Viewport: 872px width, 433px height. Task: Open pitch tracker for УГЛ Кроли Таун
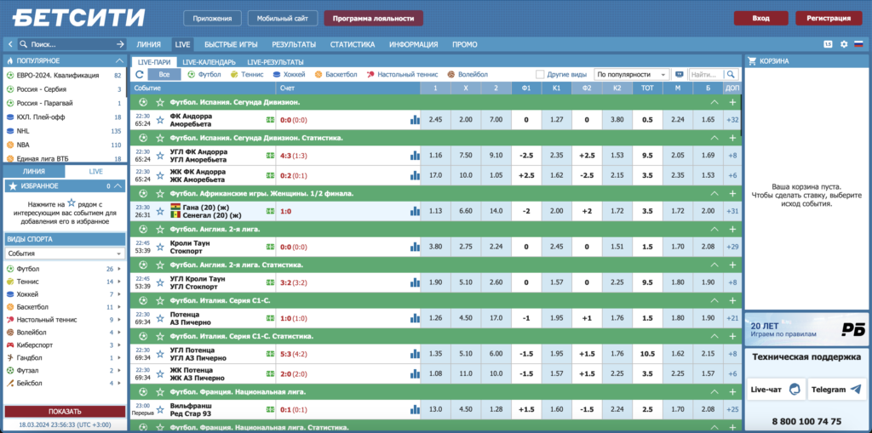[x=270, y=282]
